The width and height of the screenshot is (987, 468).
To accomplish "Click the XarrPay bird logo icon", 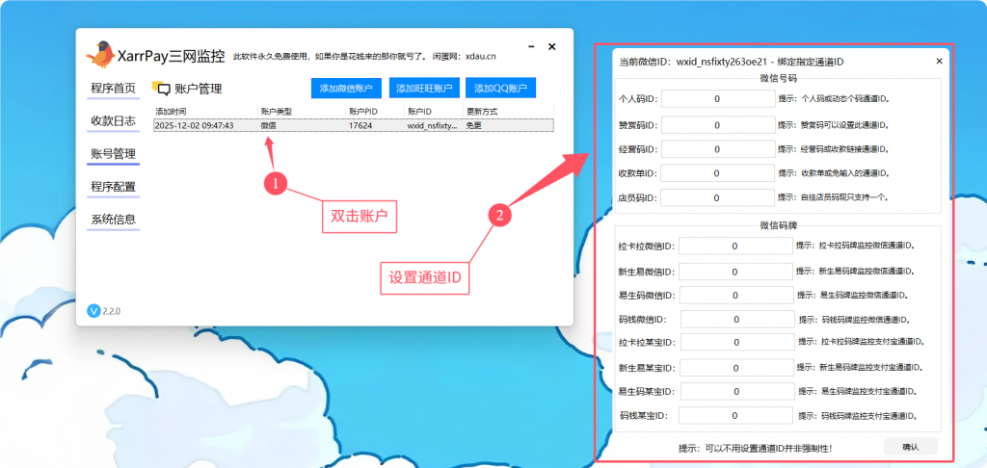I will 100,55.
